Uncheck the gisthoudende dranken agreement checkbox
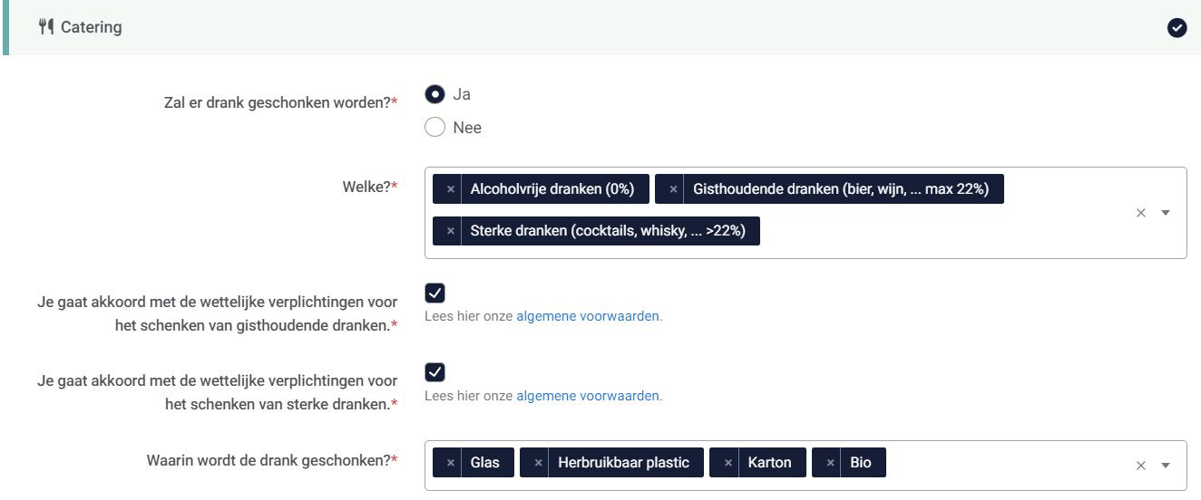The height and width of the screenshot is (500, 1201). (435, 293)
